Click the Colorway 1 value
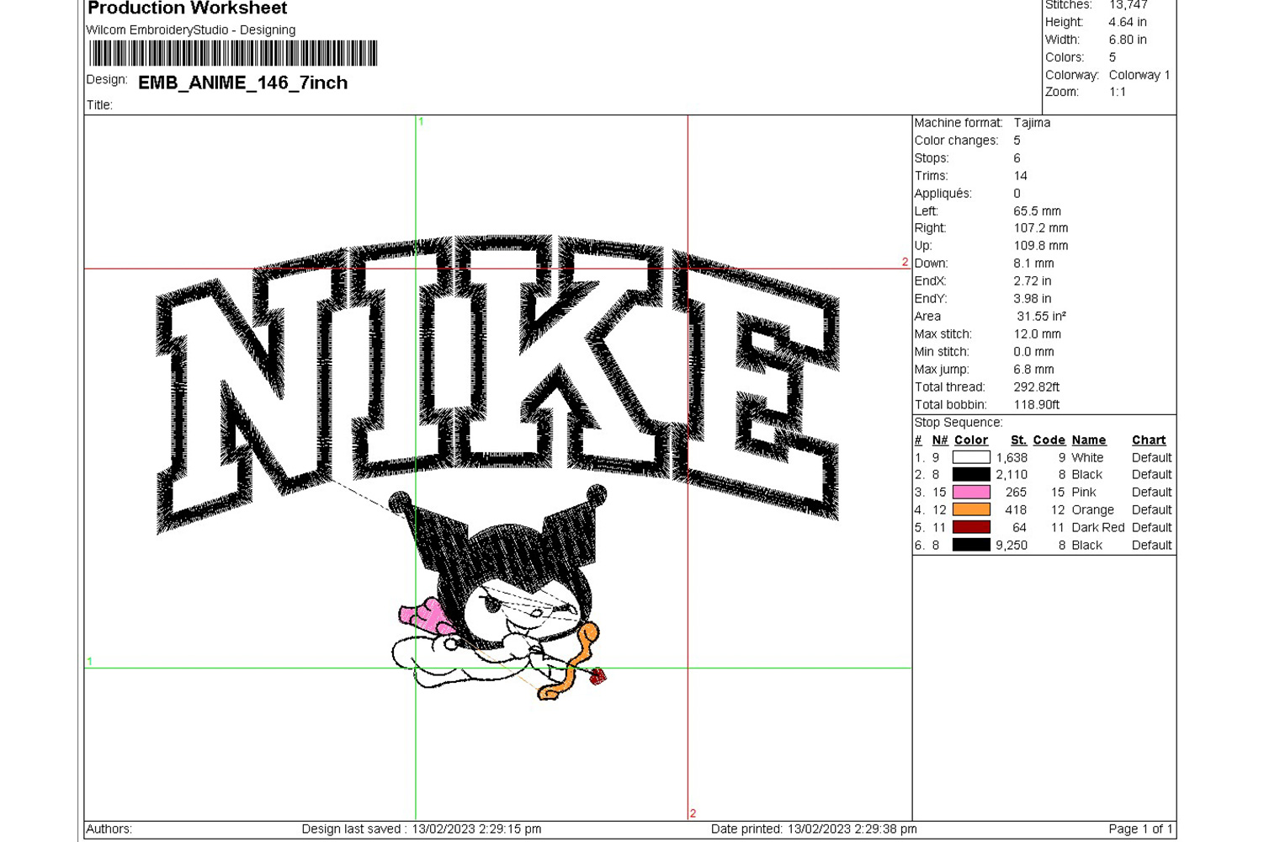Image resolution: width=1264 pixels, height=842 pixels. point(1139,75)
